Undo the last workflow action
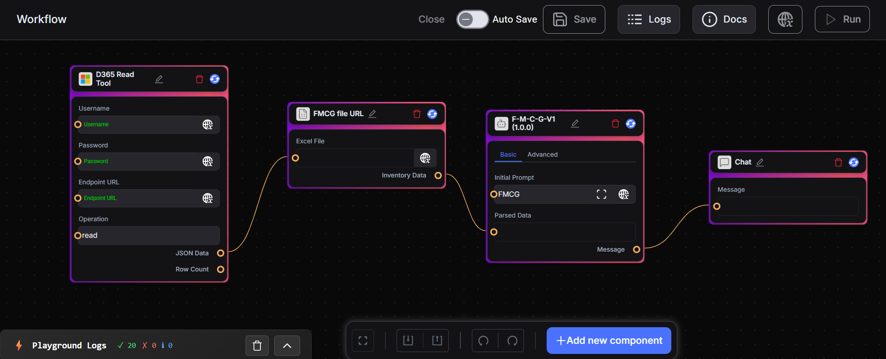 click(483, 341)
